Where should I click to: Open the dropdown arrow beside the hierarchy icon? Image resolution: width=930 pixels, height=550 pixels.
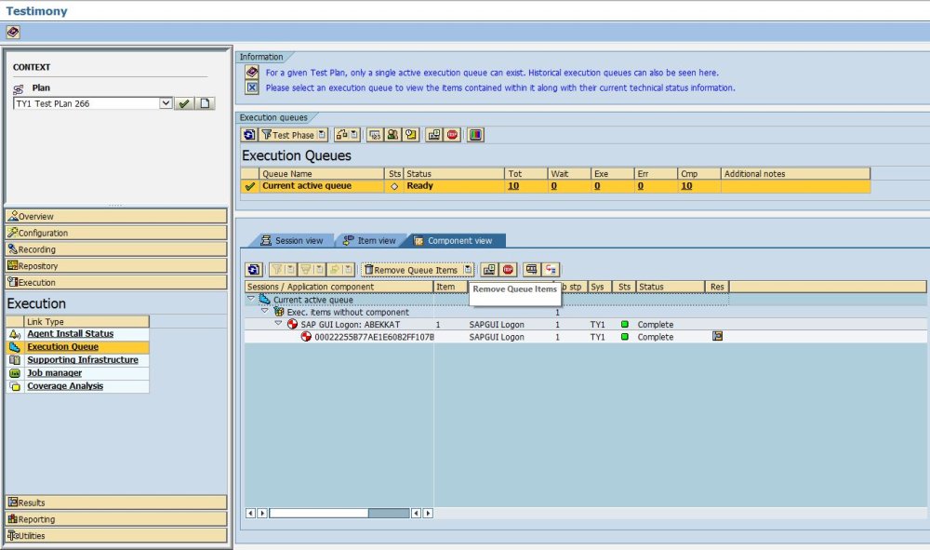tap(354, 135)
